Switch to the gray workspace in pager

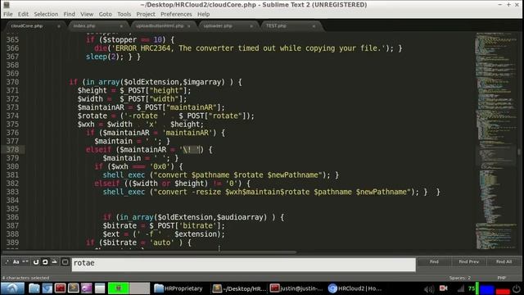(139, 288)
